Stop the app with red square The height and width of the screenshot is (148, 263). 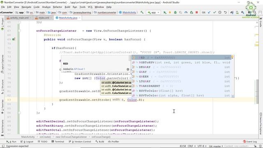click(x=197, y=12)
